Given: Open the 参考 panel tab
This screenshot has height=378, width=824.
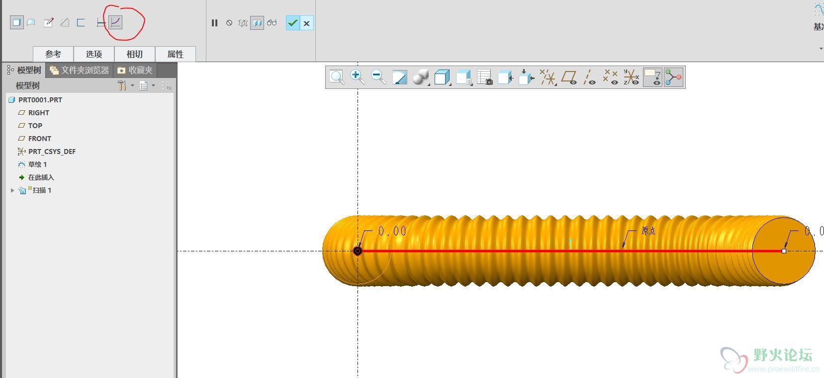Looking at the screenshot, I should [x=53, y=54].
